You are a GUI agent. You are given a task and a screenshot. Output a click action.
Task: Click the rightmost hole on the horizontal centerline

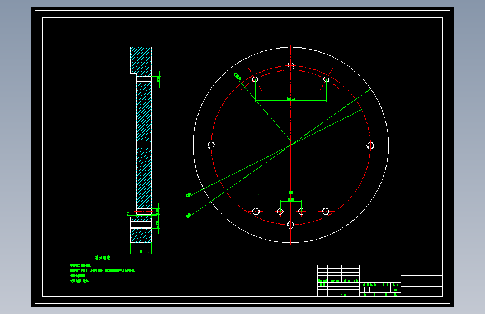pyautogui.click(x=370, y=145)
